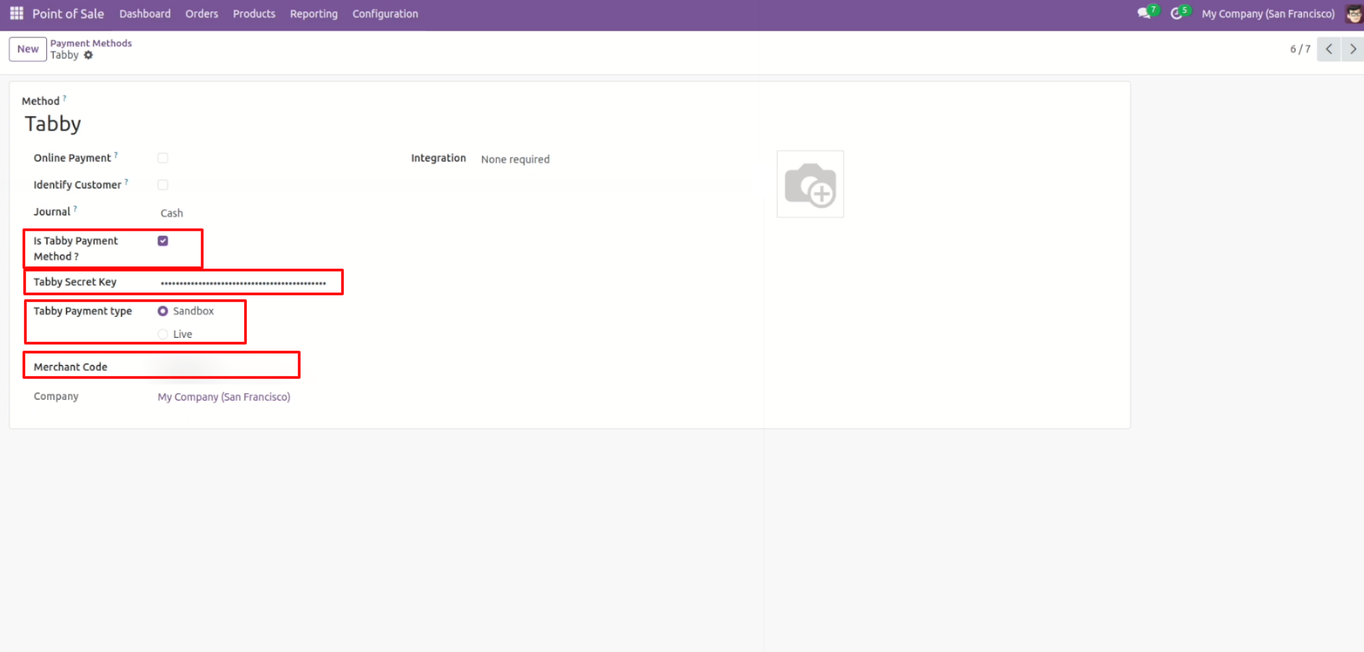Image resolution: width=1364 pixels, height=652 pixels.
Task: Show help tooltip for Online Payment
Action: (116, 155)
